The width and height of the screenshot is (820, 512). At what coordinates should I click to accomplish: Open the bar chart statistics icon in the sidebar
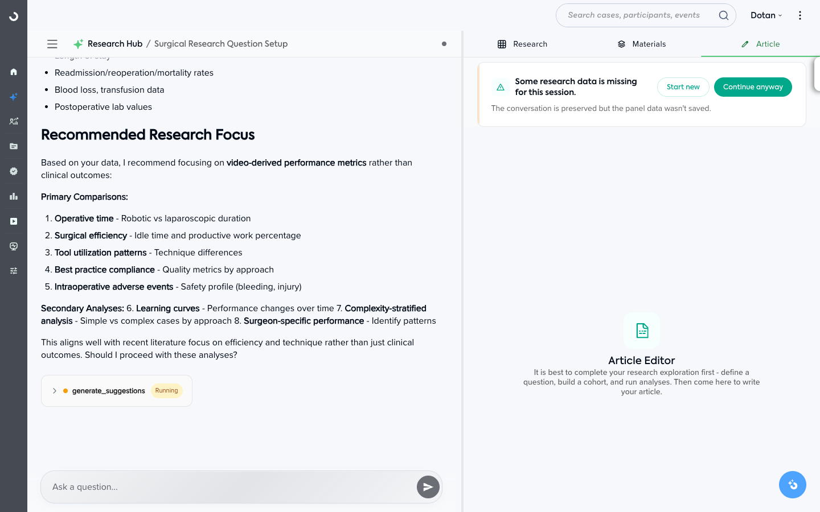[x=14, y=196]
